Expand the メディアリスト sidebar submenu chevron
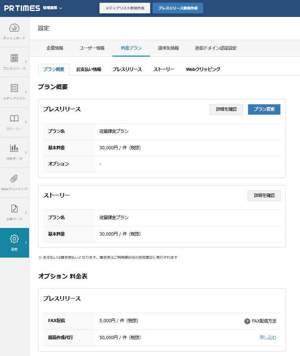Viewport: 300px width, 356px height. tap(26, 92)
